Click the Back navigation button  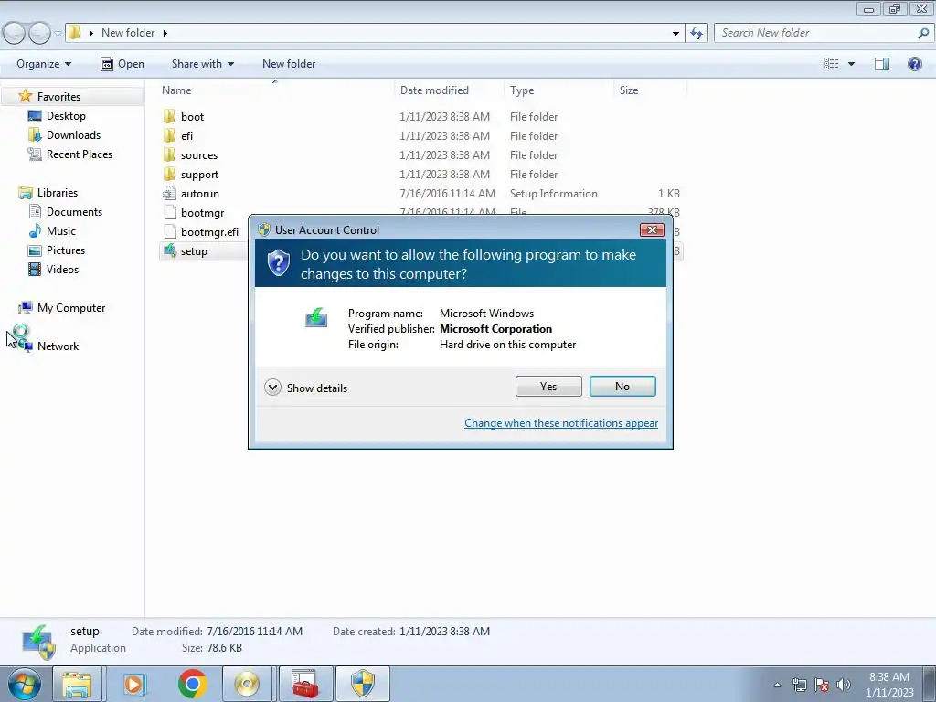14,33
